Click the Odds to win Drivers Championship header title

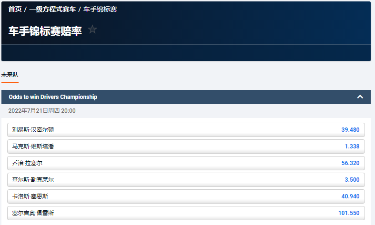click(53, 97)
